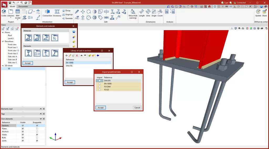Select the Length dimension tool
269x149 pixels.
click(x=142, y=13)
